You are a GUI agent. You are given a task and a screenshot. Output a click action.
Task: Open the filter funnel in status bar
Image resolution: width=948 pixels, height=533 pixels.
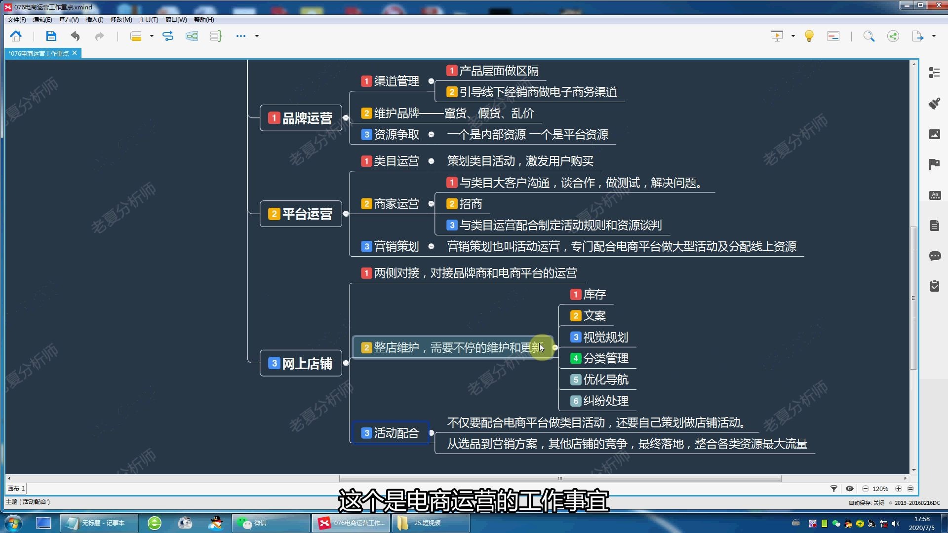[x=834, y=489]
